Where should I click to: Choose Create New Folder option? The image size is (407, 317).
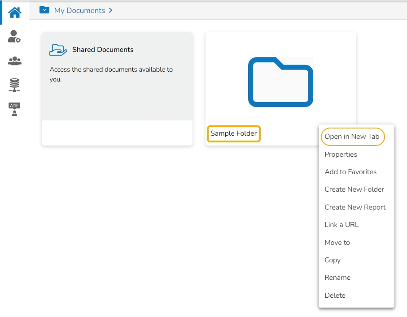[354, 189]
